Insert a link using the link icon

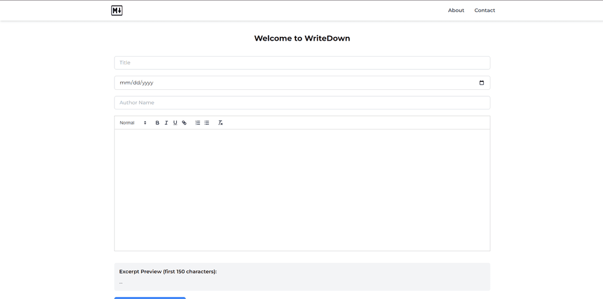(184, 123)
